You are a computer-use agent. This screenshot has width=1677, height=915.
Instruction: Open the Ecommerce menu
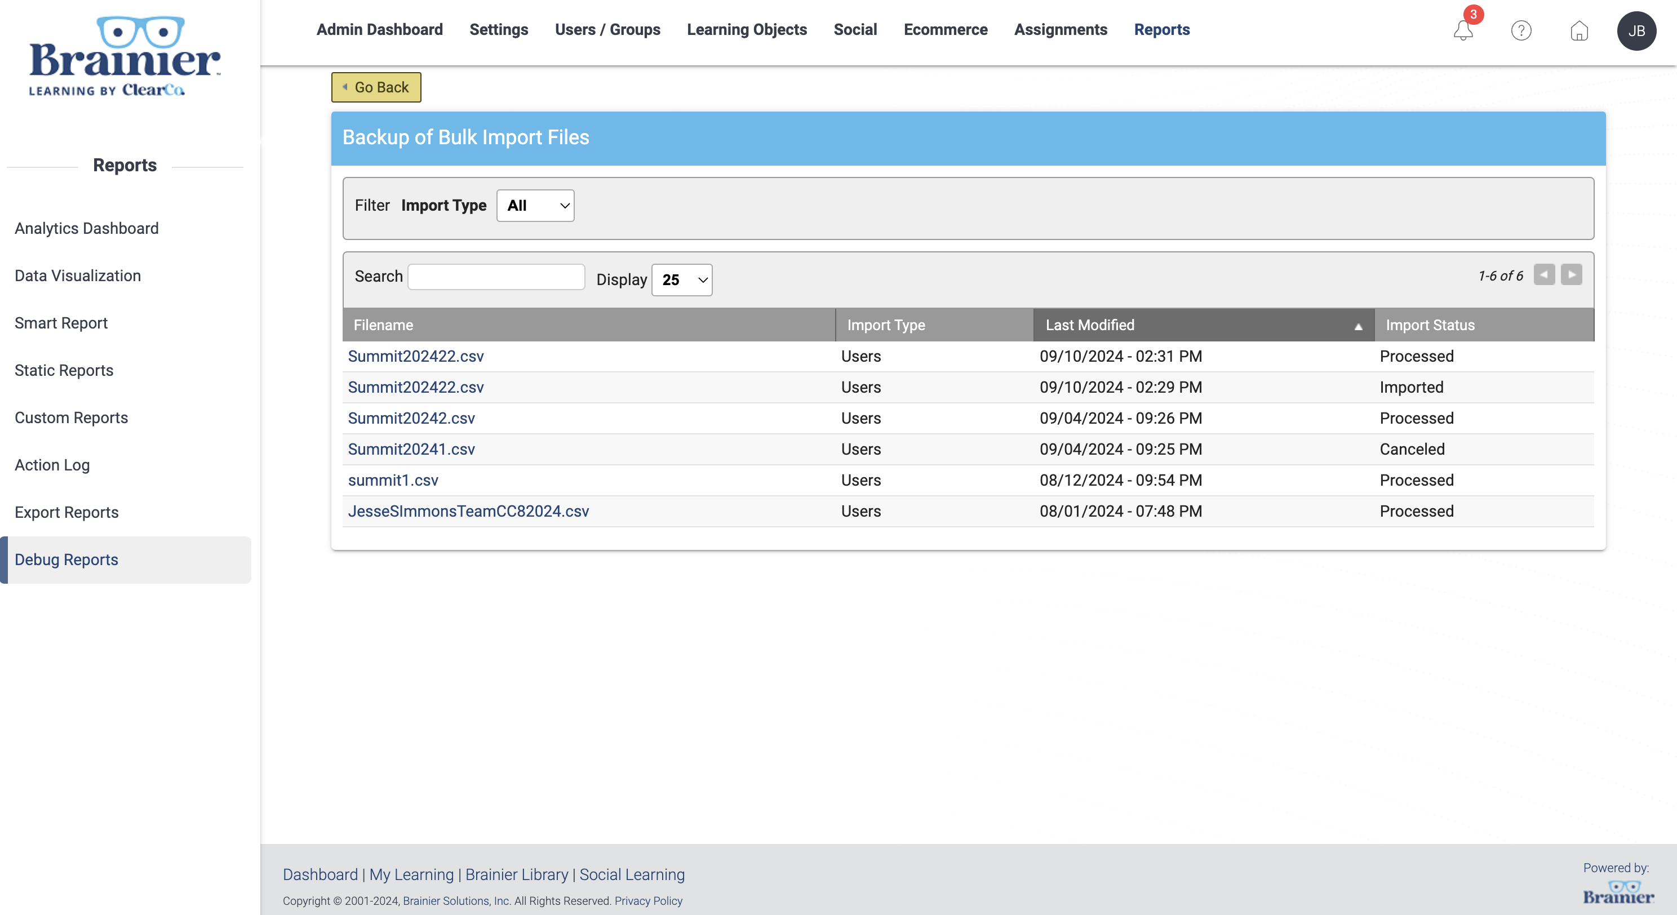(945, 29)
